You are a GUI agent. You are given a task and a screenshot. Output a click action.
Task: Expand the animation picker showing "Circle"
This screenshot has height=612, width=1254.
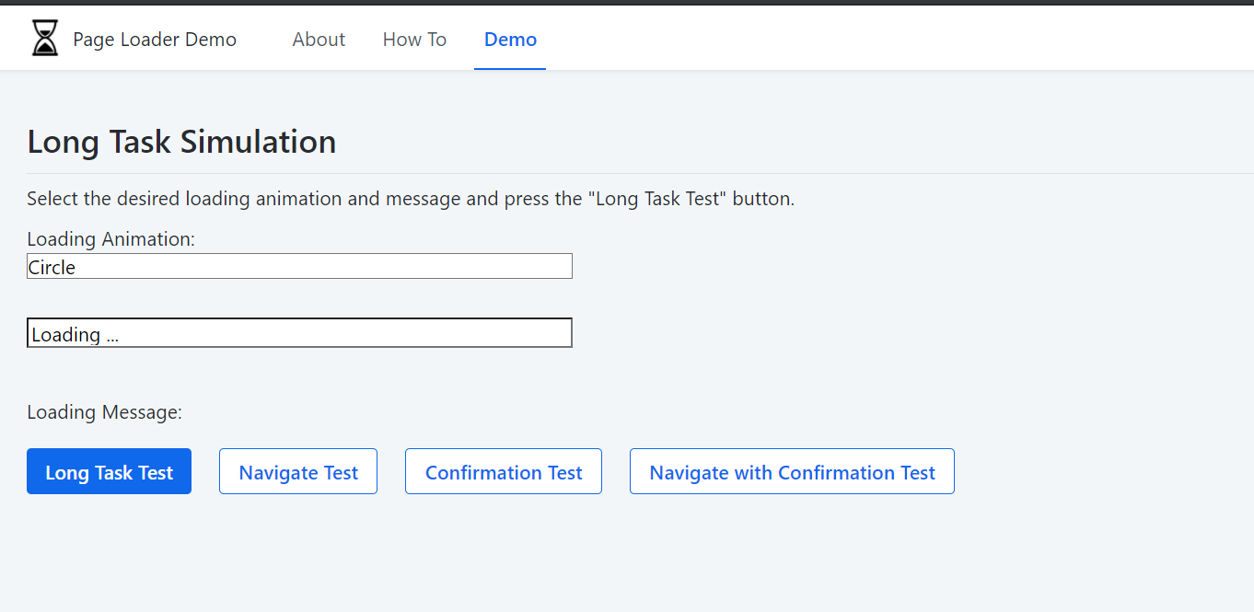point(299,266)
